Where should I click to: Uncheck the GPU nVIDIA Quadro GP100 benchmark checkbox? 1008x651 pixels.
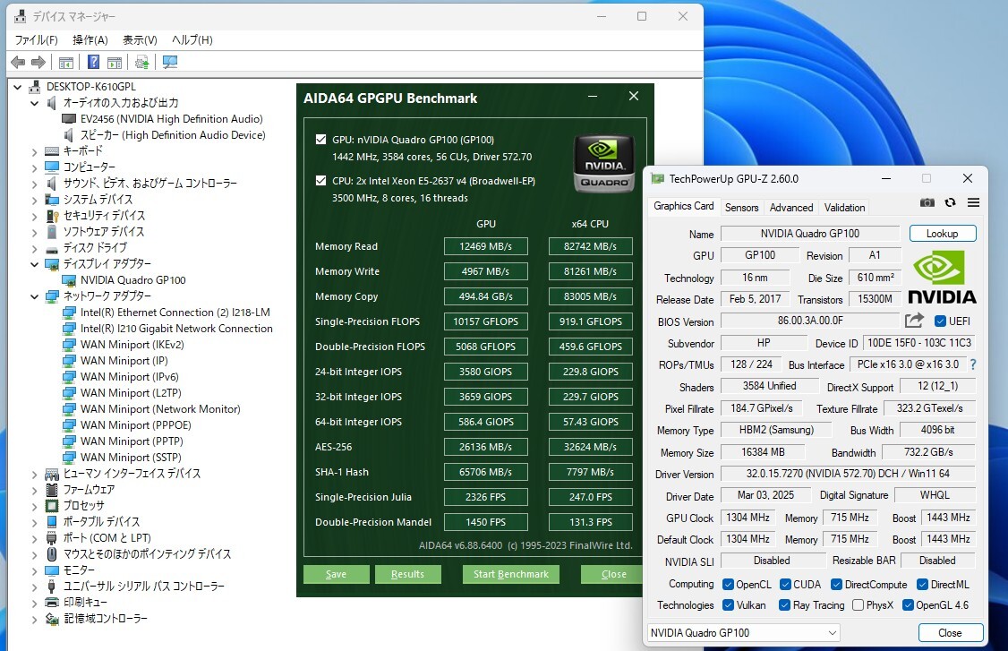tap(320, 140)
